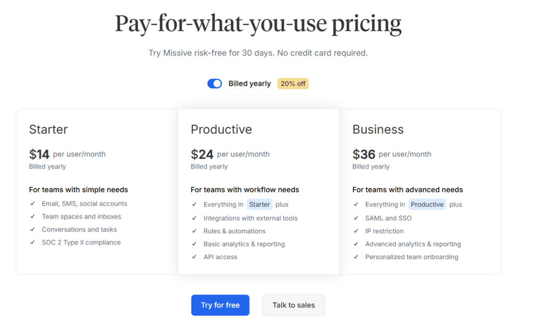Click the checkmark next to Personalized team onboarding
This screenshot has height=327, width=543.
(355, 257)
